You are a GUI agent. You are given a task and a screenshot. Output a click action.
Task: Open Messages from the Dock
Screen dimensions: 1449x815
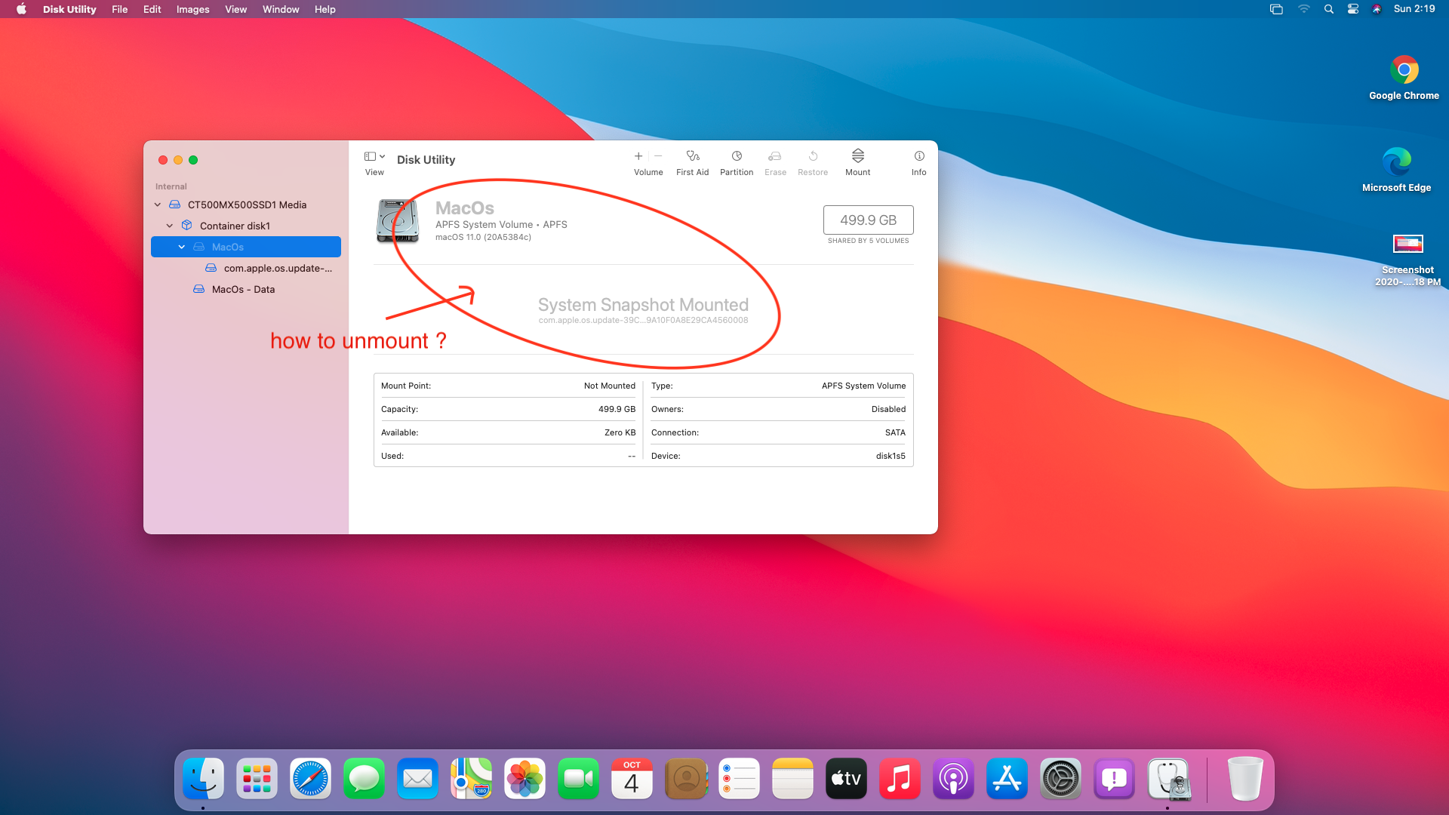click(x=364, y=779)
